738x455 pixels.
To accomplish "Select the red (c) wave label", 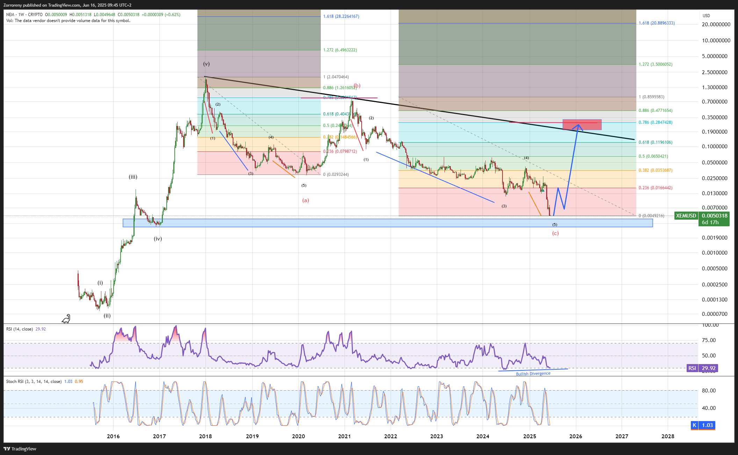I will (555, 233).
